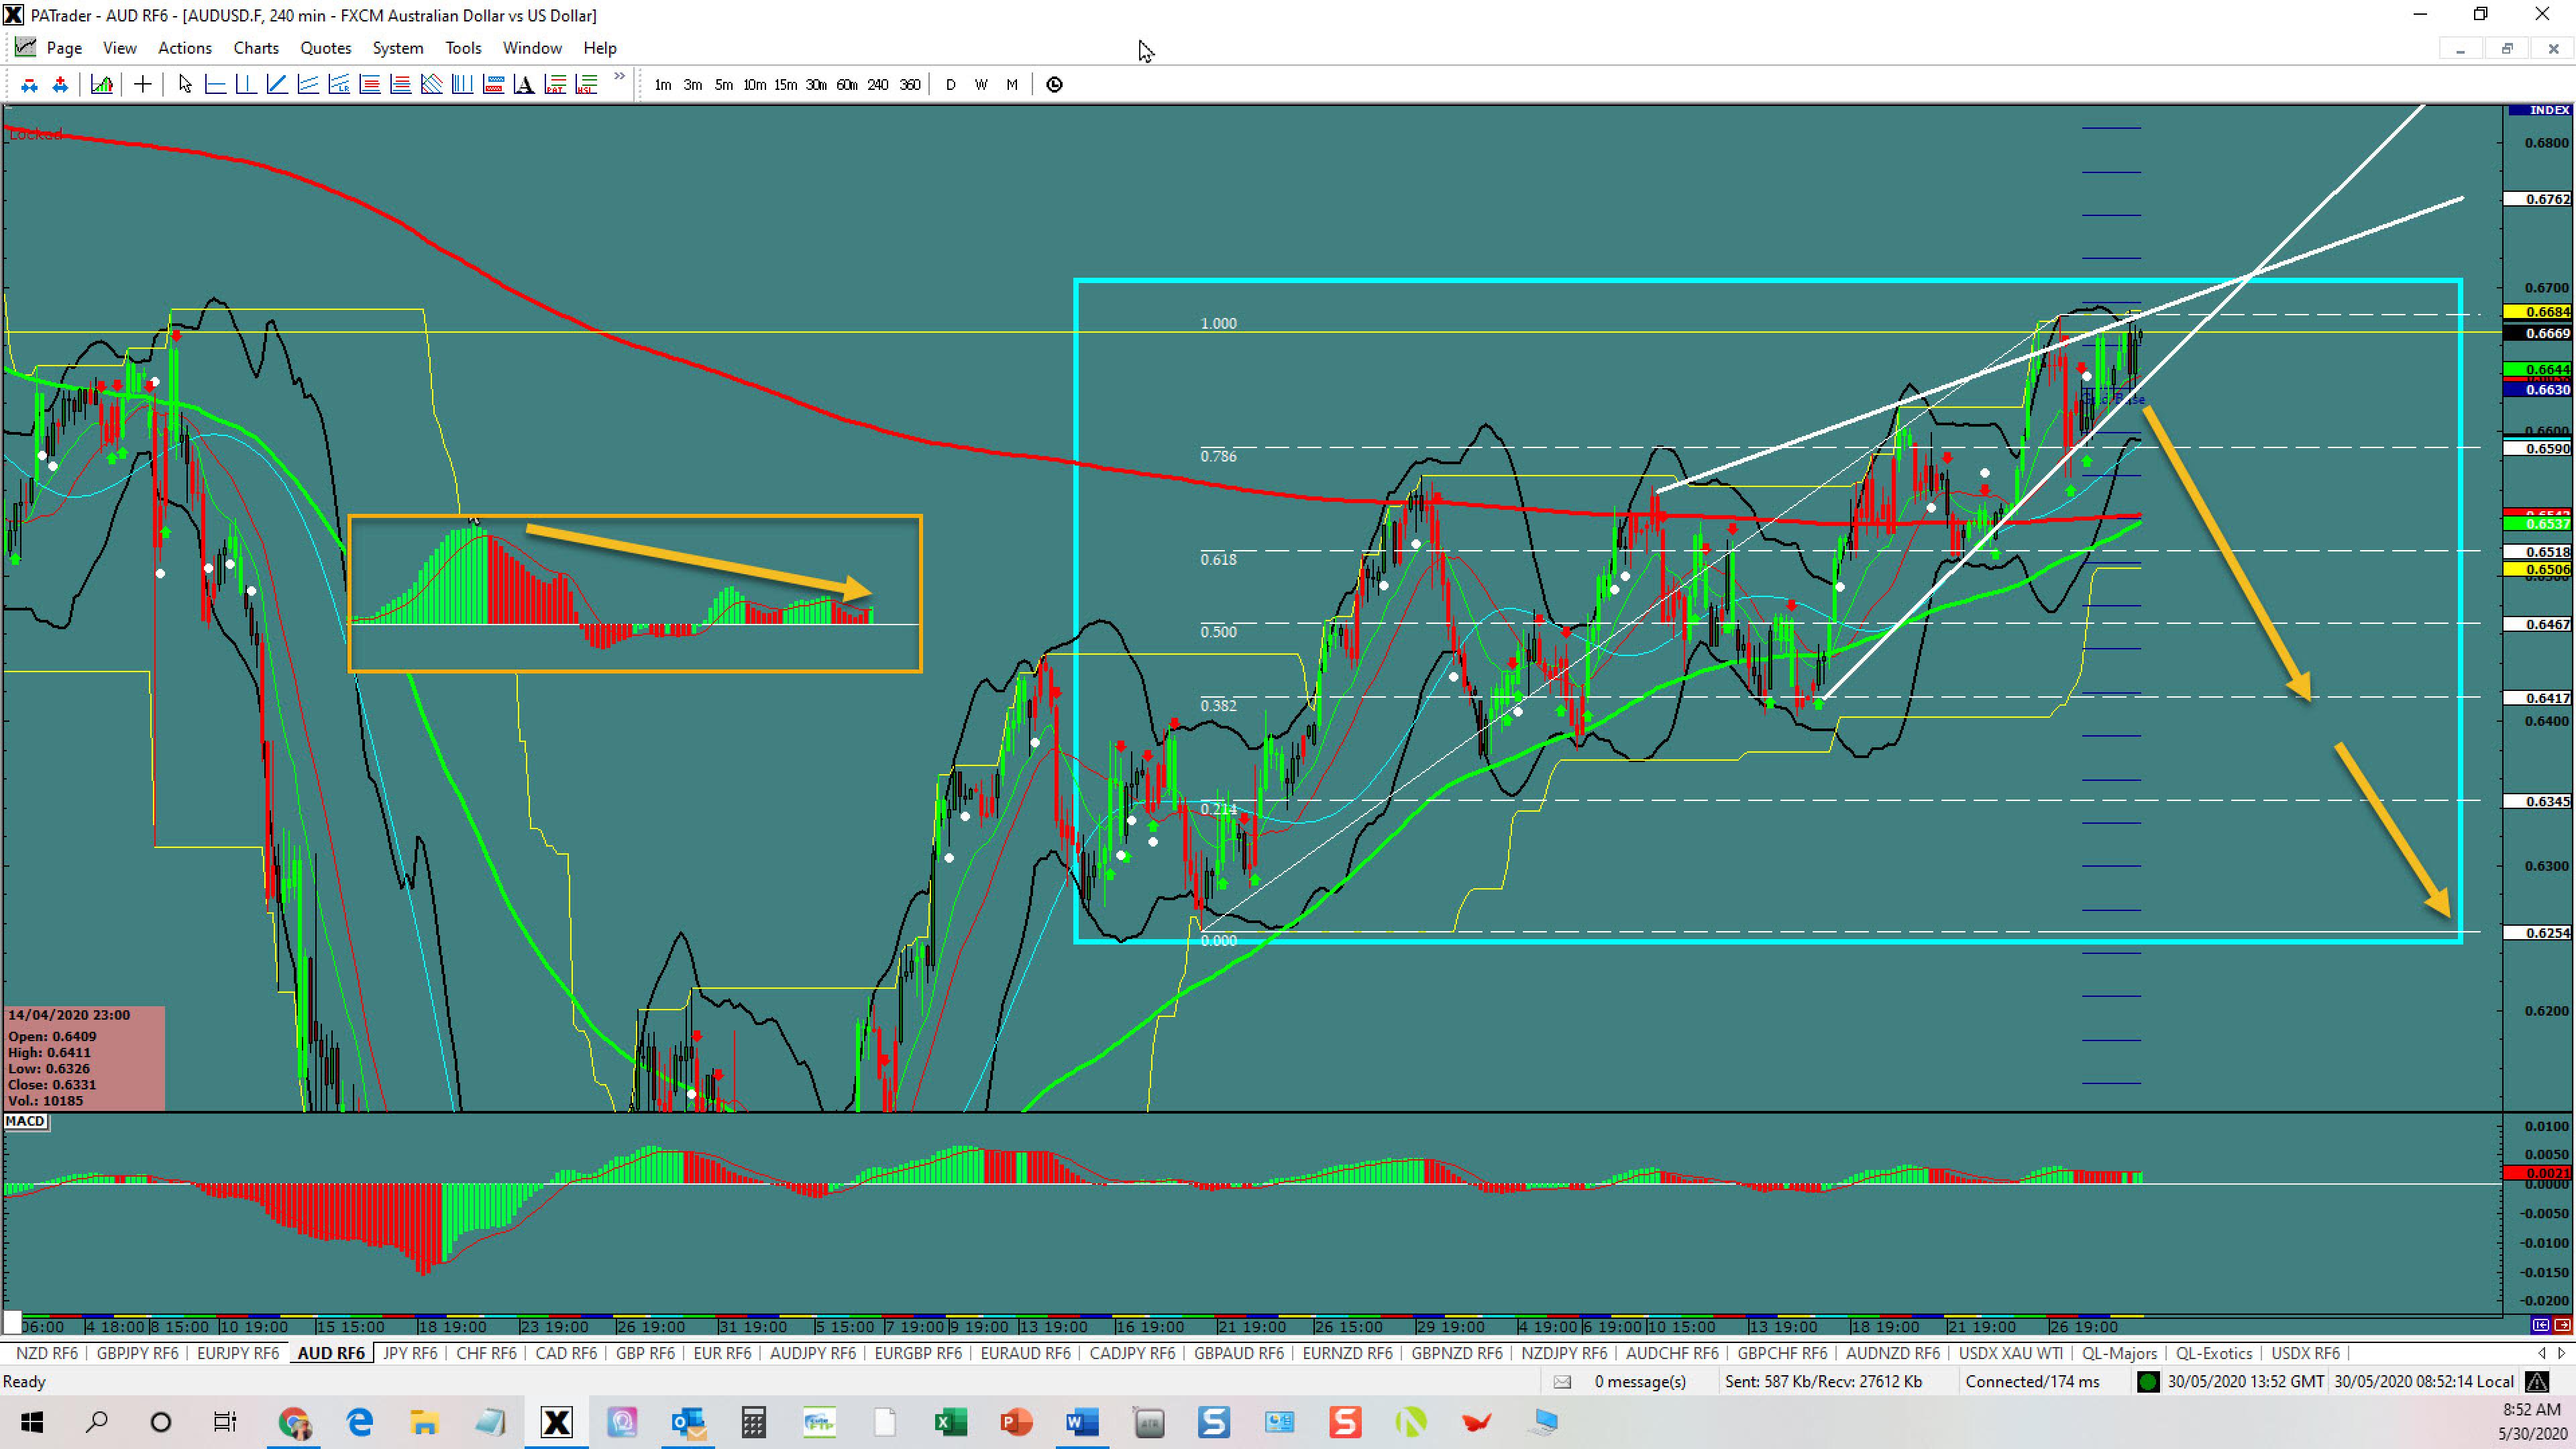Open Excel from the Windows taskbar

[950, 1421]
